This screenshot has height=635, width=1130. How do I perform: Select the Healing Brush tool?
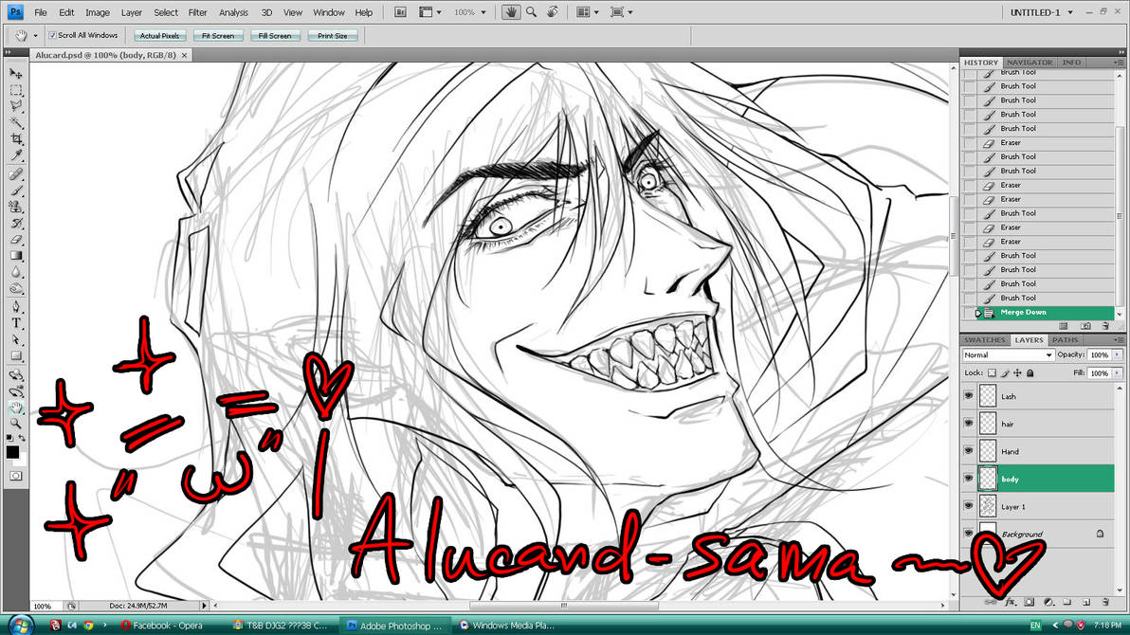[x=16, y=174]
